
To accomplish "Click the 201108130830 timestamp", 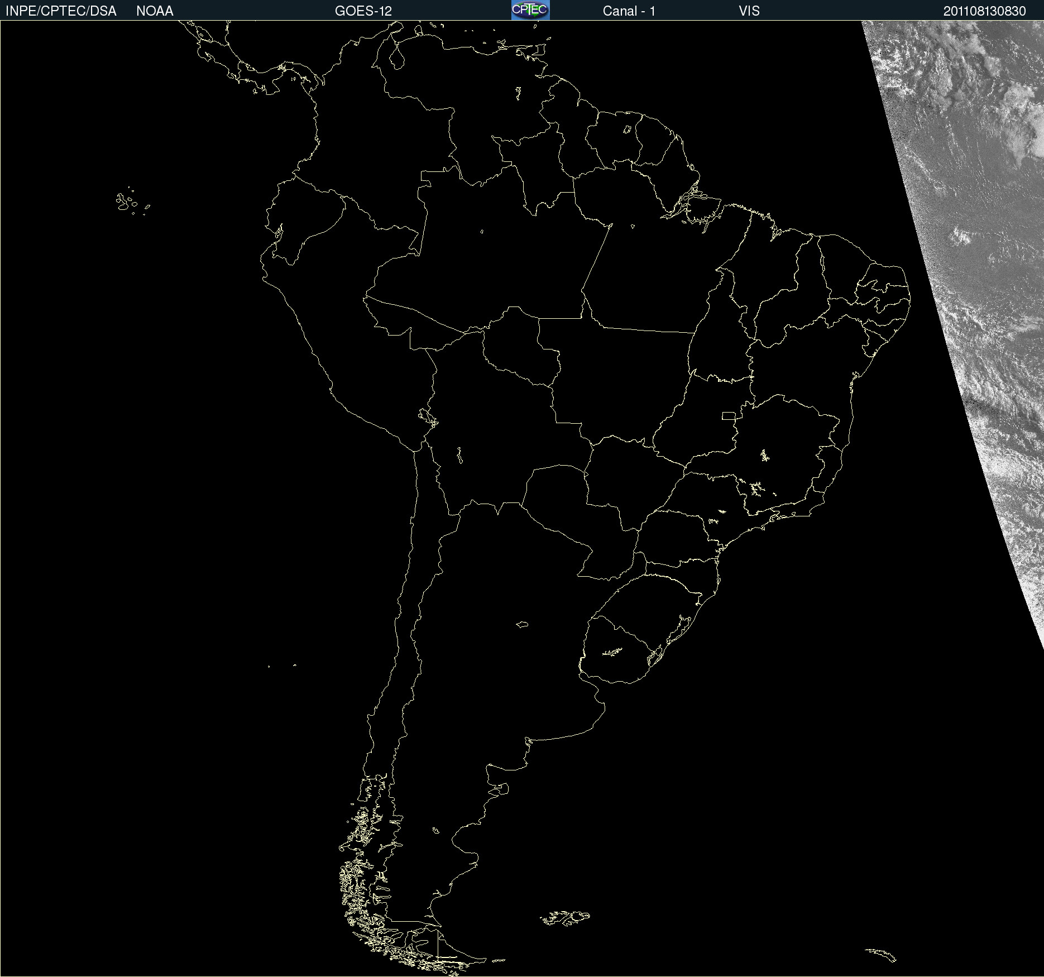I will coord(985,11).
